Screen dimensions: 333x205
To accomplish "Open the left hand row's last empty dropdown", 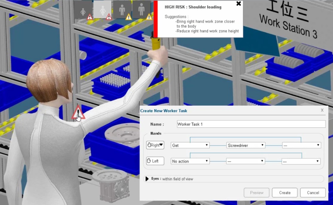I will coord(301,161).
